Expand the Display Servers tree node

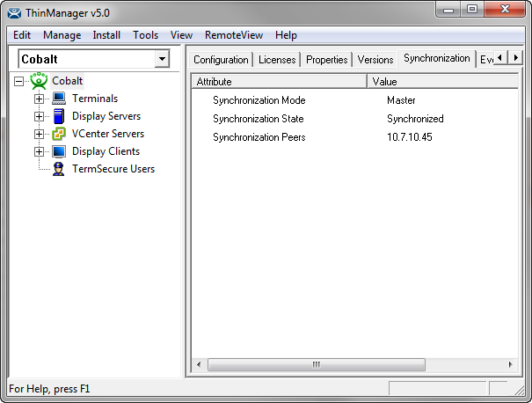click(x=39, y=116)
